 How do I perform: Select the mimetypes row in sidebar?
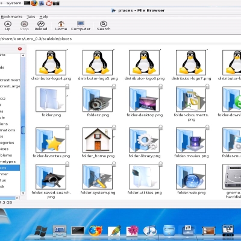(x=8, y=161)
